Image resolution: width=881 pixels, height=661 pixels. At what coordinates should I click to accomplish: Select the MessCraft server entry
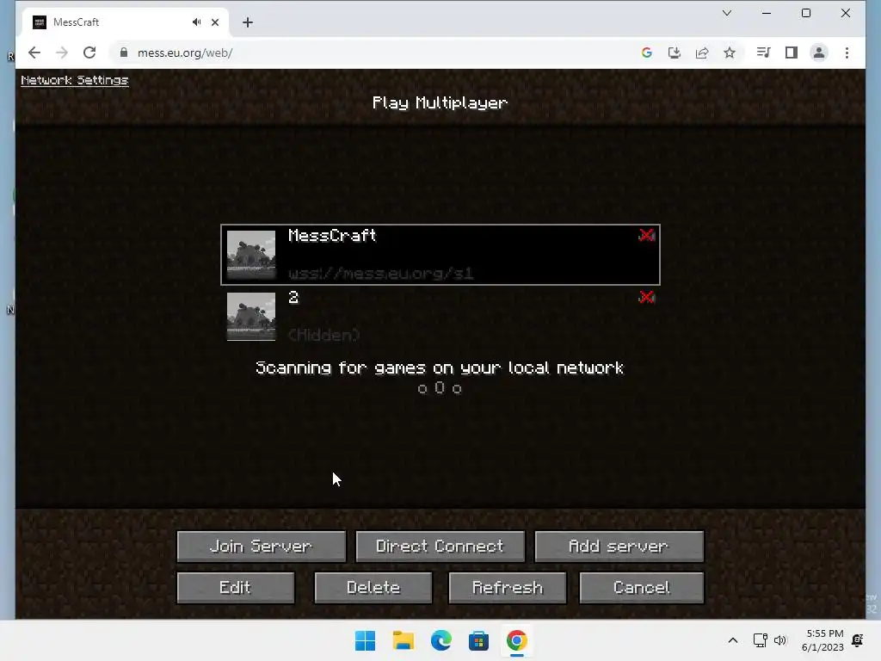pyautogui.click(x=440, y=255)
